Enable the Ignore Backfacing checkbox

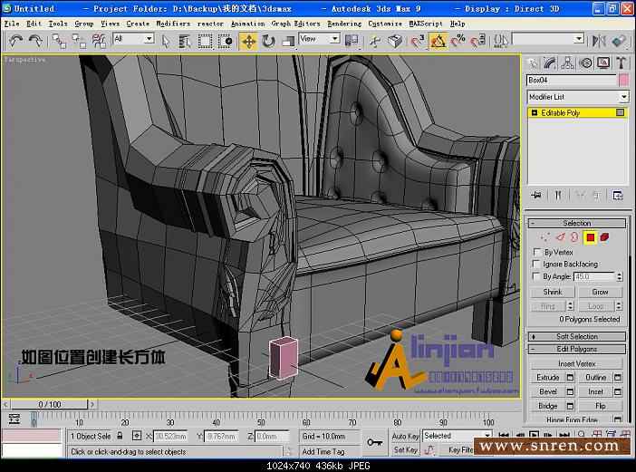(x=537, y=264)
